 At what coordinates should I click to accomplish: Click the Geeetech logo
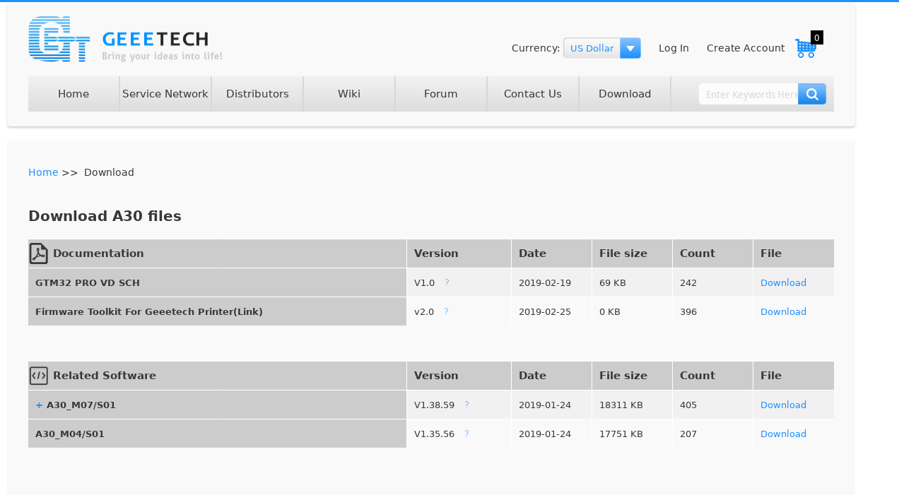click(x=125, y=40)
